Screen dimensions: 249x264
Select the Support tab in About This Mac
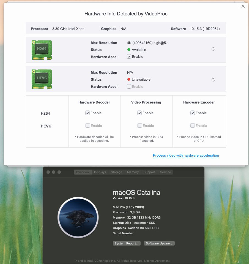pos(149,172)
